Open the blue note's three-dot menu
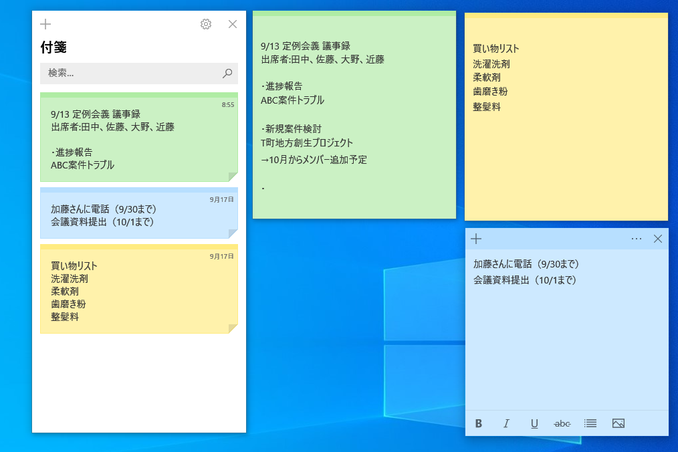The image size is (678, 452). pyautogui.click(x=636, y=239)
